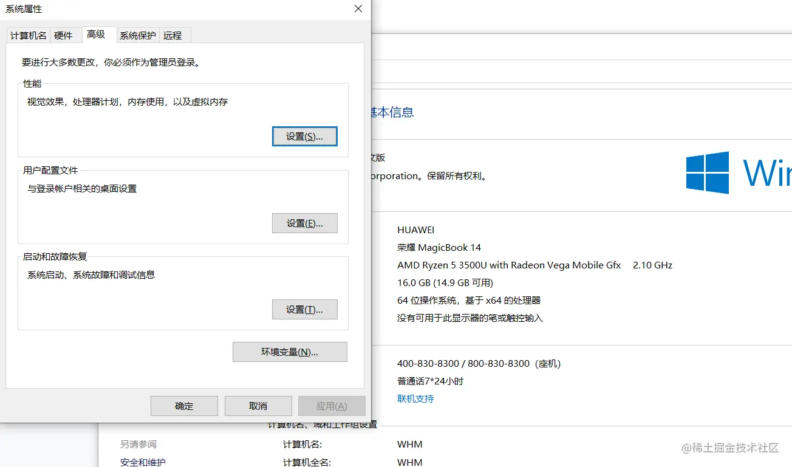Close the 系统属性 dialog window
792x467 pixels.
(x=358, y=9)
